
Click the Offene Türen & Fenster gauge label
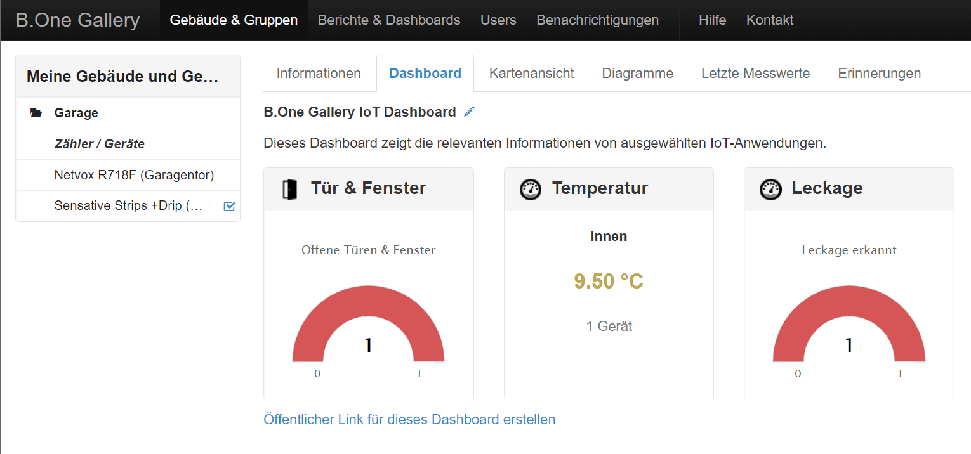coord(368,250)
